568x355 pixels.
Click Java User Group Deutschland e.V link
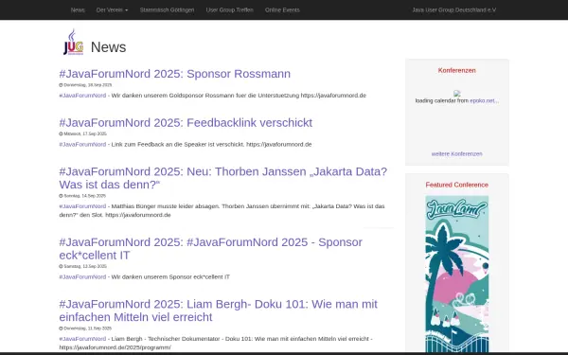[x=453, y=9]
